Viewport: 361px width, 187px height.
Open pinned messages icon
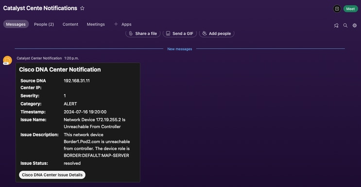336,26
